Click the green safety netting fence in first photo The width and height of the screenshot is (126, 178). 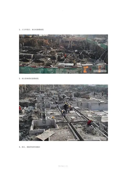tap(50, 70)
